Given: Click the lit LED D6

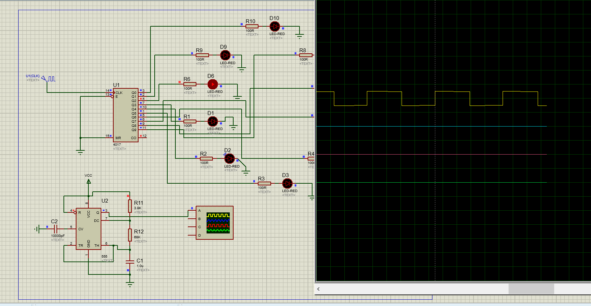Looking at the screenshot, I should [213, 84].
